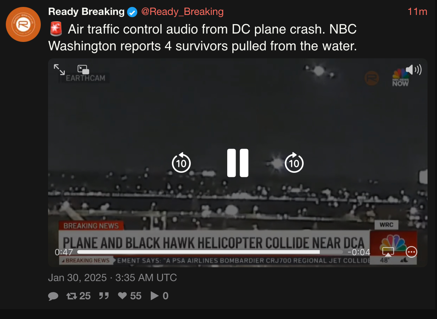Repost the tweet with 25 reposts
The image size is (437, 319).
pyautogui.click(x=79, y=296)
